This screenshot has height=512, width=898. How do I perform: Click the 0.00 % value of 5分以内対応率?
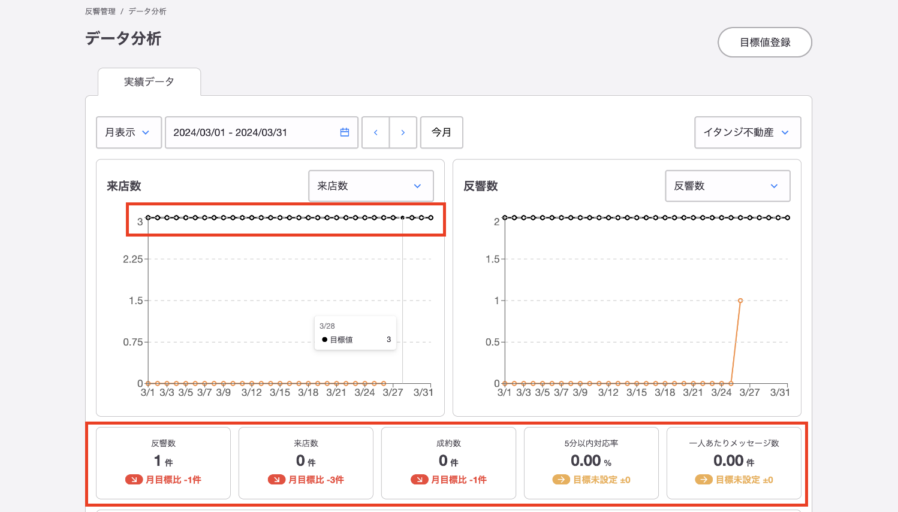pyautogui.click(x=591, y=461)
